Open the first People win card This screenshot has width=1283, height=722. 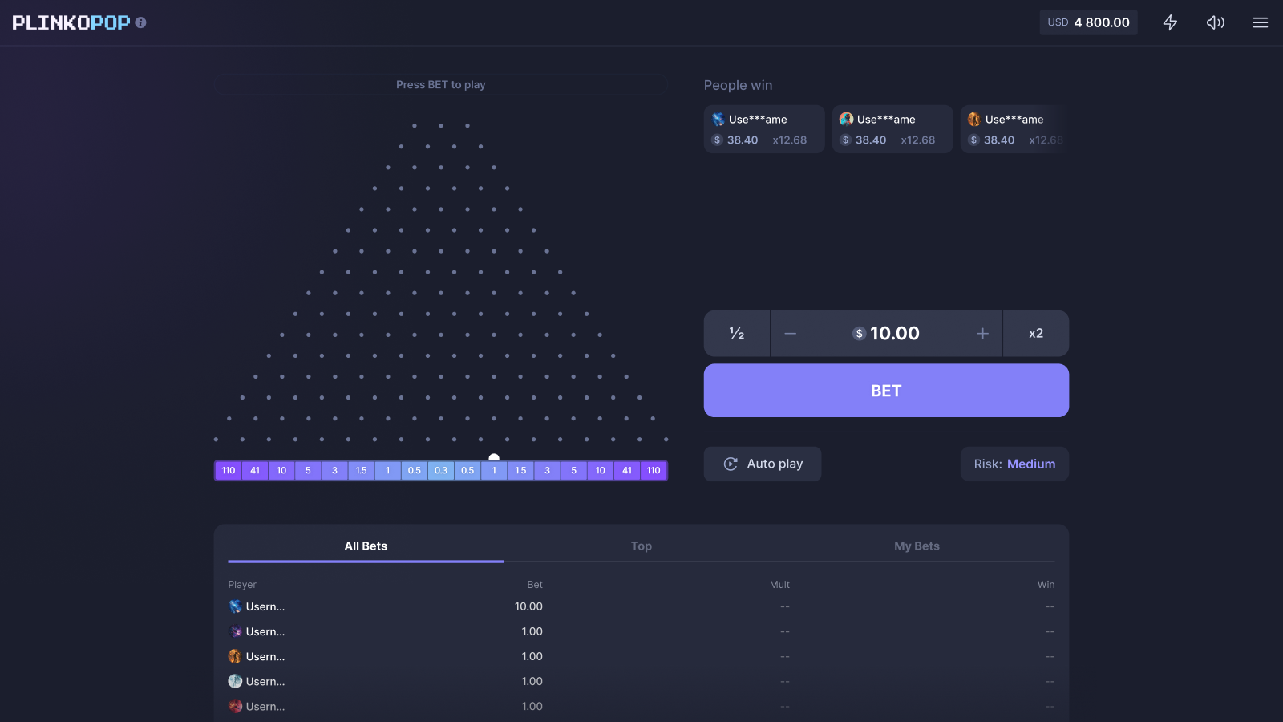click(764, 129)
